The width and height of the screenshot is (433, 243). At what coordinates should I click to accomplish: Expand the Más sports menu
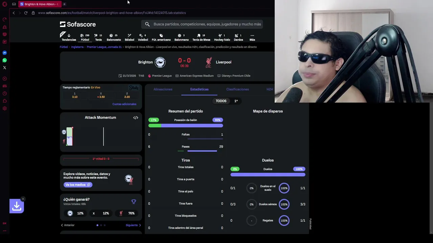coord(252,37)
